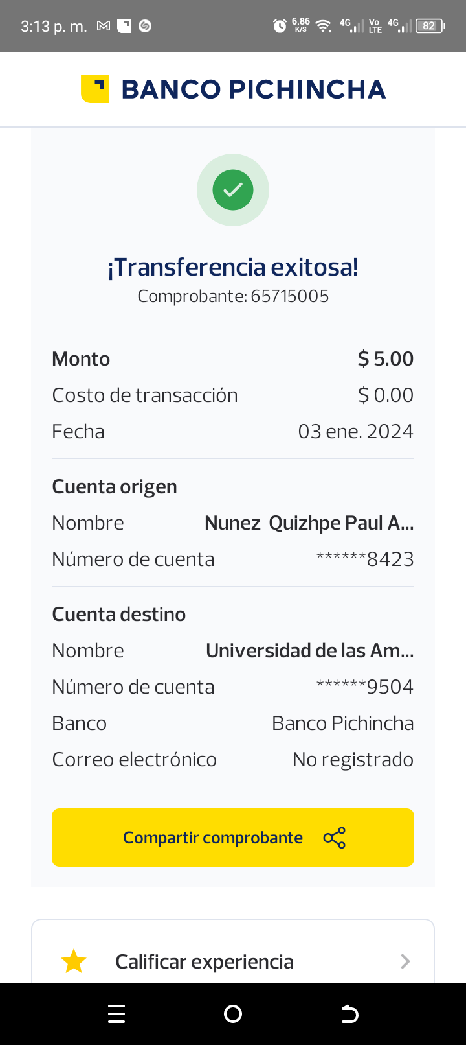This screenshot has height=1045, width=466.
Task: Tap the green success checkmark icon
Action: click(233, 190)
